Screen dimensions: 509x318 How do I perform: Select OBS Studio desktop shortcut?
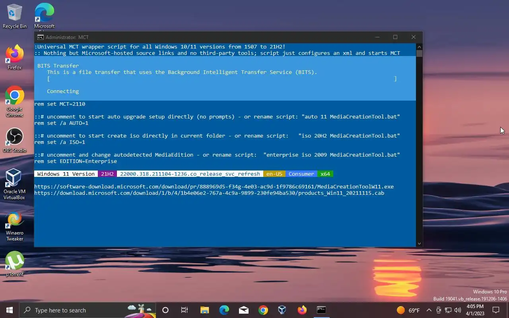(15, 140)
